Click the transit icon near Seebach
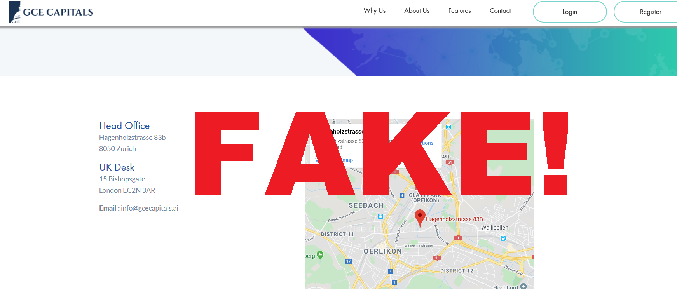Screen dimensions: 677x289 (380, 216)
